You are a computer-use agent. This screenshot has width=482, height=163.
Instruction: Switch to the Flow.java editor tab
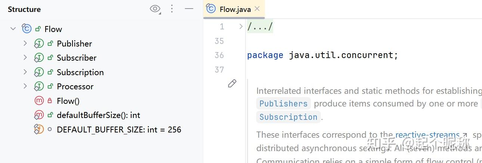[235, 9]
